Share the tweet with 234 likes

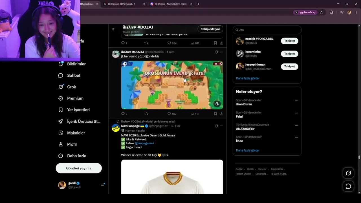(x=221, y=43)
